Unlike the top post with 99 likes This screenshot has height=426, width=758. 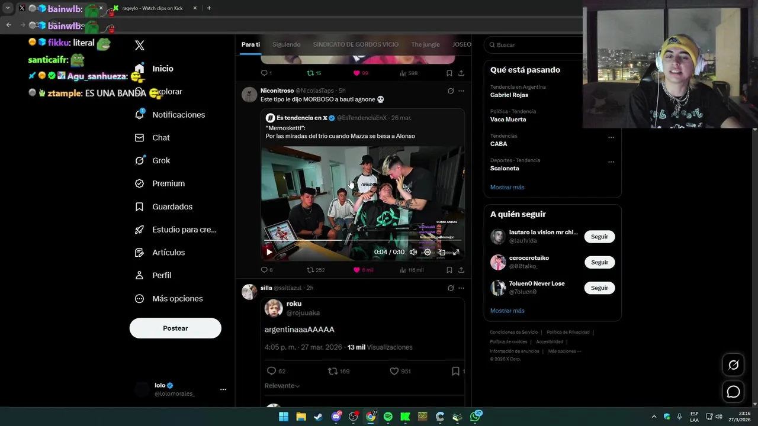coord(361,73)
